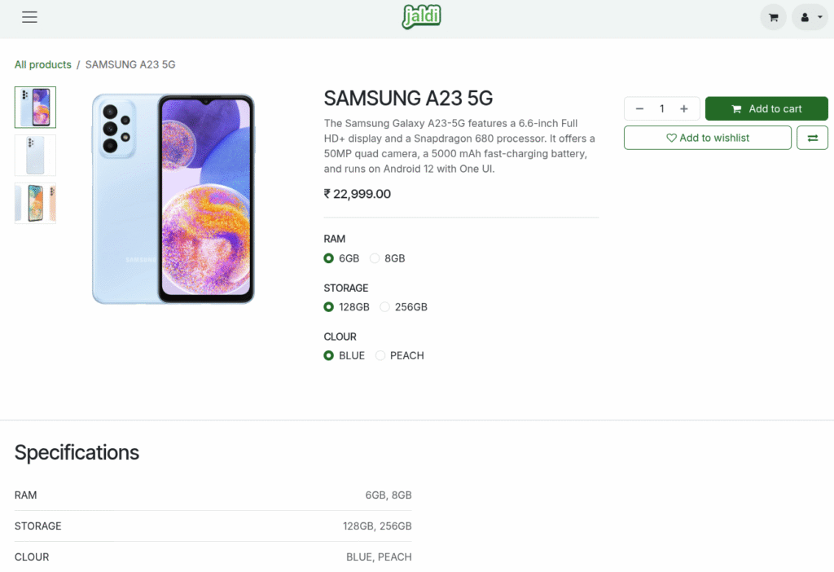The width and height of the screenshot is (834, 572).
Task: Choose 128GB storage option
Action: click(x=329, y=307)
